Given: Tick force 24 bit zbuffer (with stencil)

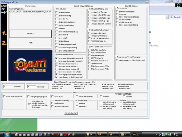Looking at the screenshot, I should tap(121, 107).
